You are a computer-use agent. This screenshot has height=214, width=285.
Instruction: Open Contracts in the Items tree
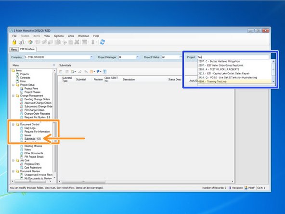25,78
